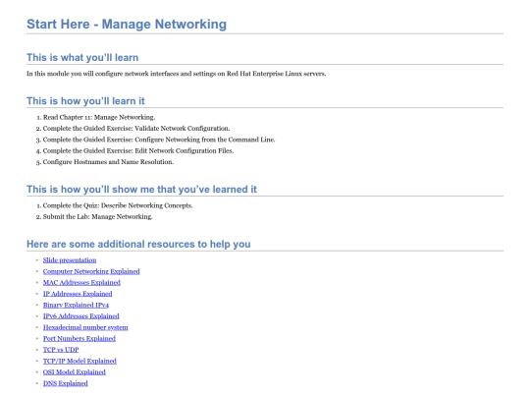Viewport: 530px width, 398px height.
Task: Click 'Submit the Lab: Manage Networking'
Action: click(x=98, y=216)
